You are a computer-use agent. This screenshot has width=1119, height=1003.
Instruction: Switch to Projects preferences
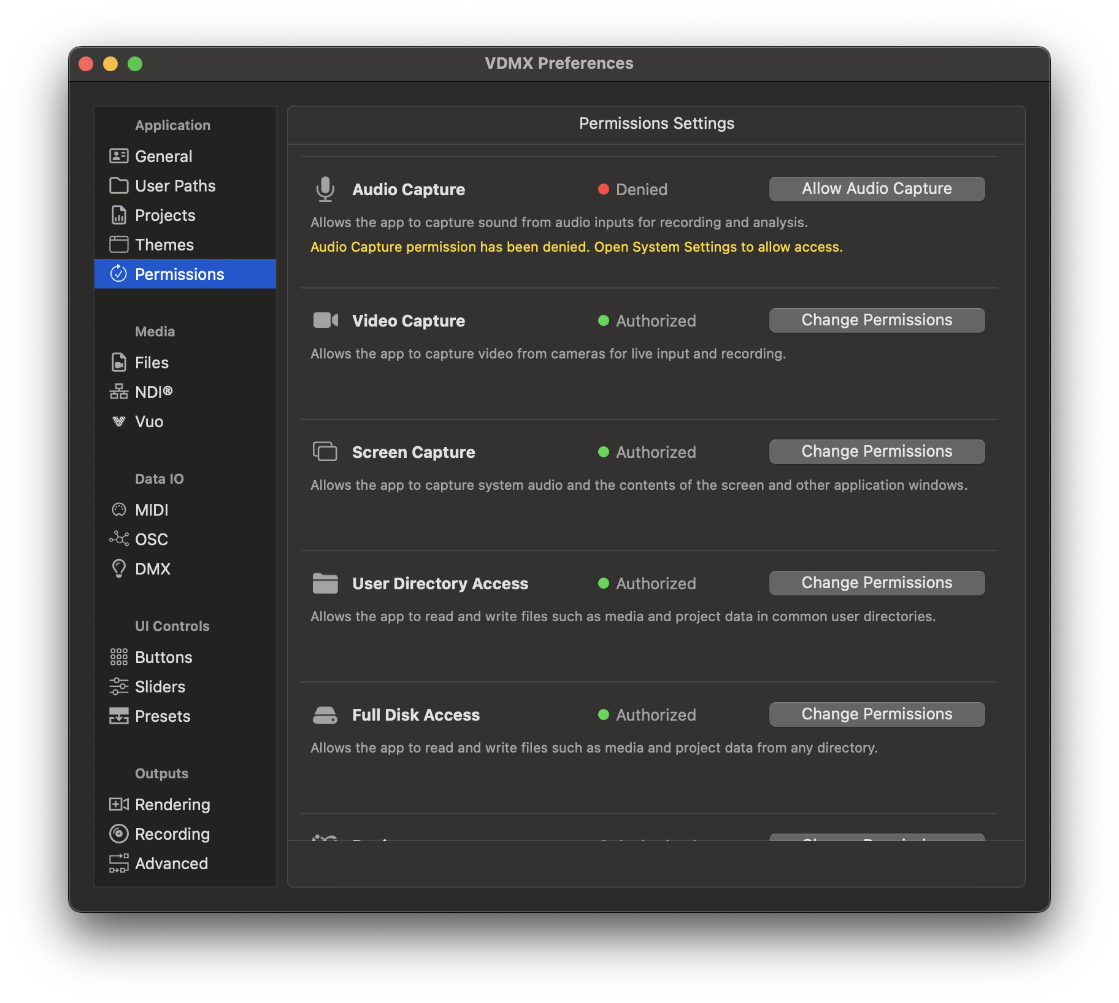pyautogui.click(x=185, y=215)
